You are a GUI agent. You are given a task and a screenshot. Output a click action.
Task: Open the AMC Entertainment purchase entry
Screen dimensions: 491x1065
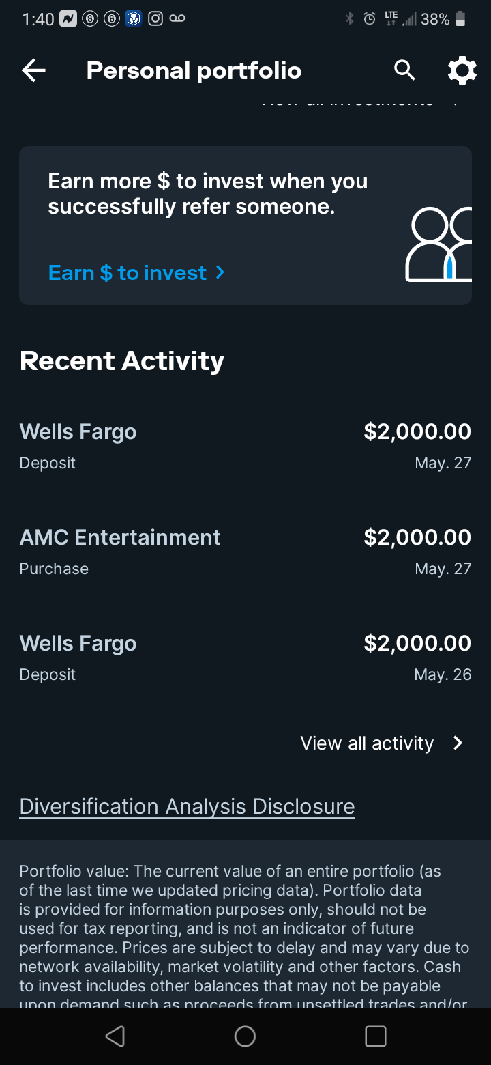pyautogui.click(x=245, y=551)
